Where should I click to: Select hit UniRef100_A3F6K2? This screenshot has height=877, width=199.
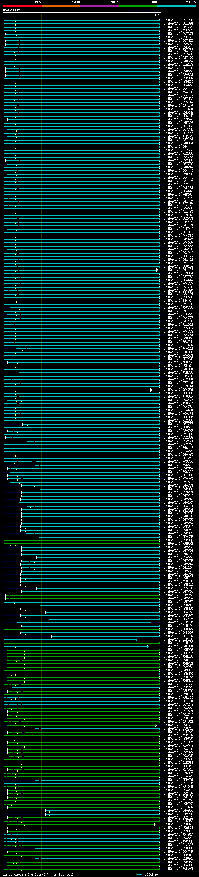(x=178, y=30)
